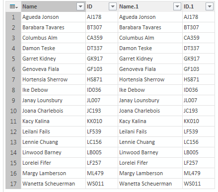Image resolution: width=218 pixels, height=192 pixels.
Task: Select row number 1
Action: point(13,17)
